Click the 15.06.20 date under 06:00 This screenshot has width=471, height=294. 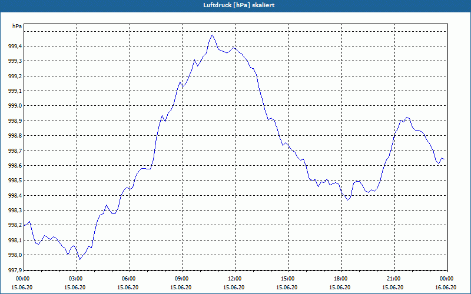[x=128, y=288]
